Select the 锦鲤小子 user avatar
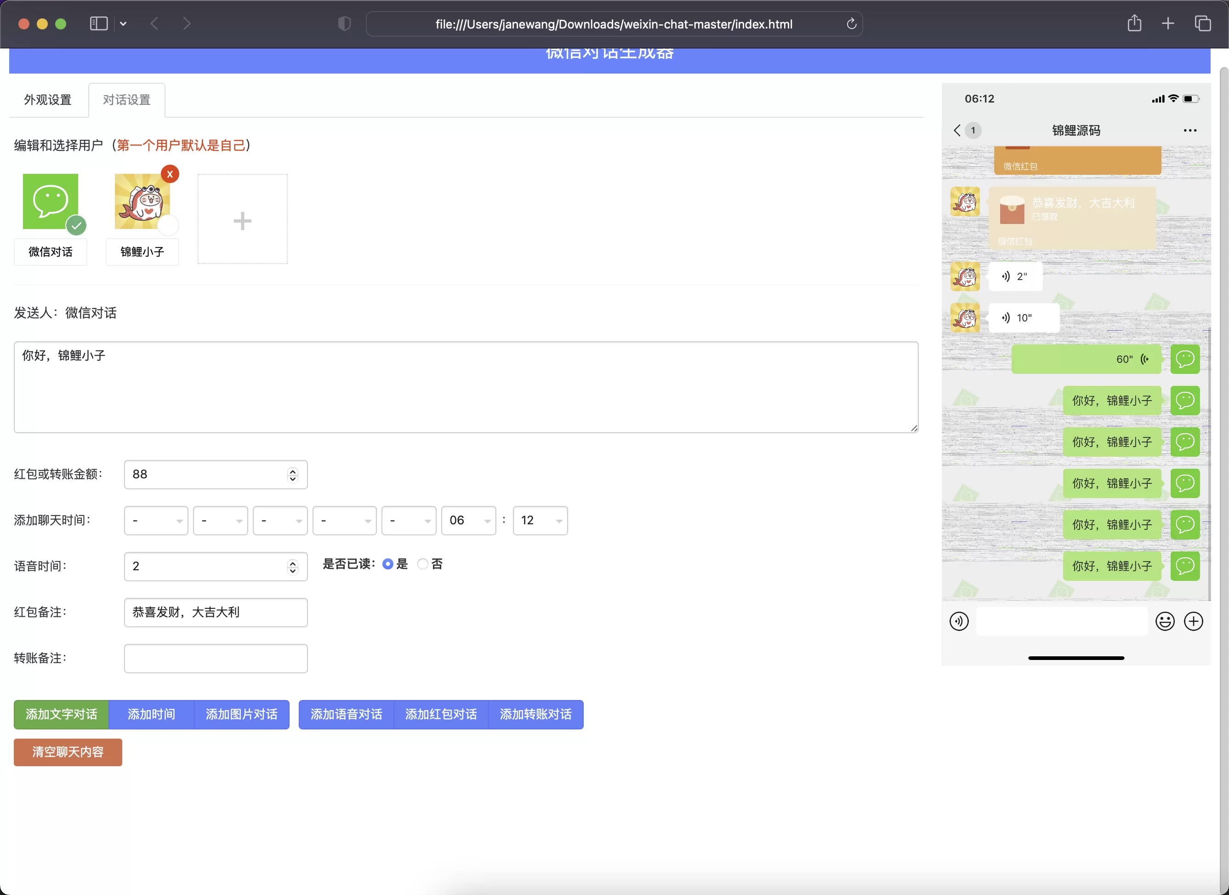 point(142,201)
